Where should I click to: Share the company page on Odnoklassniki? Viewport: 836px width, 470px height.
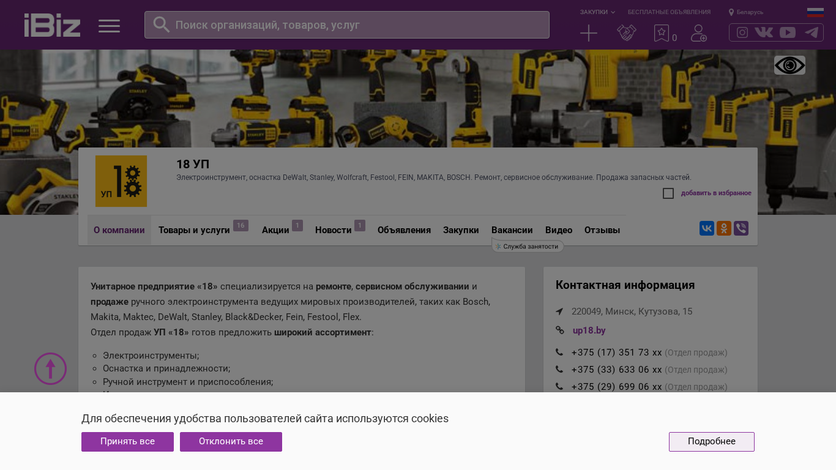point(724,228)
